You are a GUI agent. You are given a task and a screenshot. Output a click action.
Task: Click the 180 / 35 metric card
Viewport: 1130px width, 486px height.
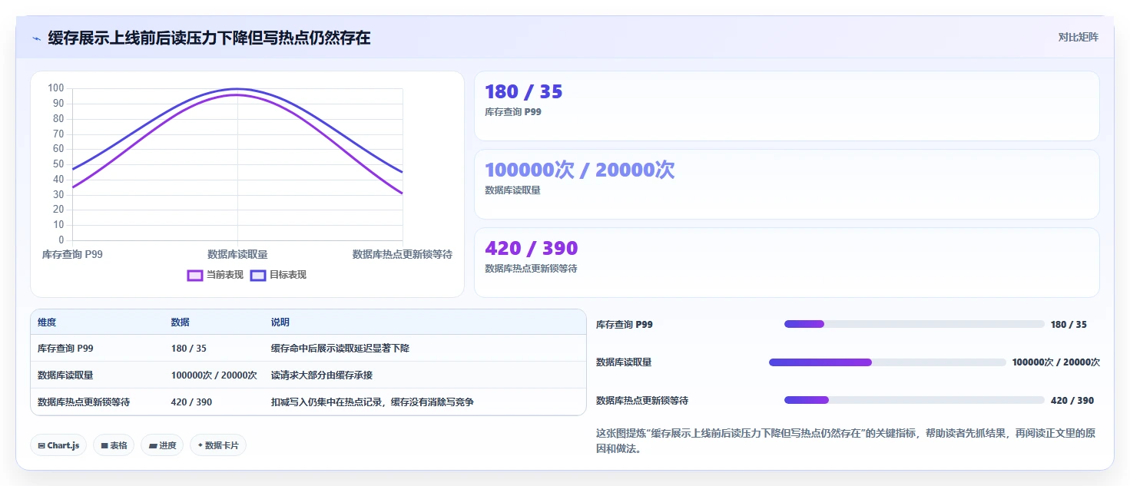tap(787, 106)
